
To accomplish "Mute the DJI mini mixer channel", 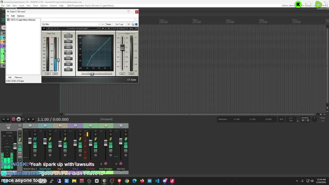I will 95,131.
